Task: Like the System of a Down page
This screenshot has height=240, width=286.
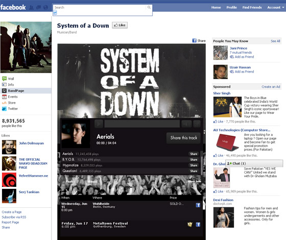Action: (x=120, y=25)
